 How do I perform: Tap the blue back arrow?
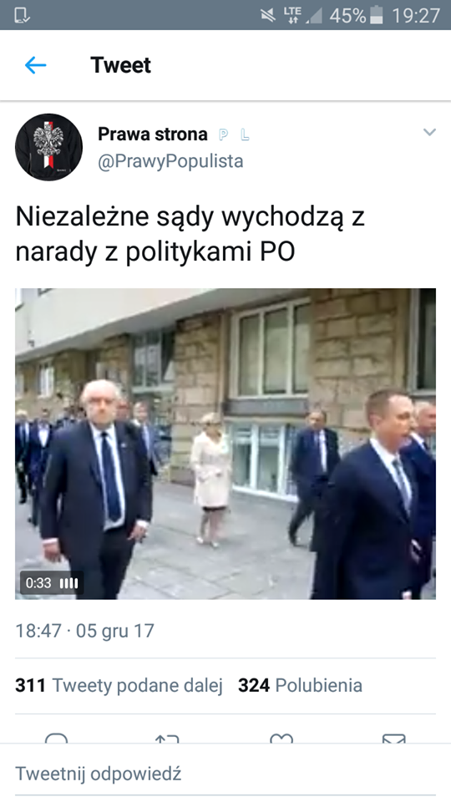point(35,65)
